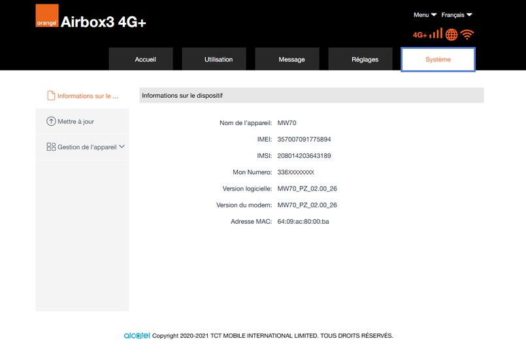Click the Adresse MAC value
Image resolution: width=526 pixels, height=356 pixels.
(x=303, y=222)
